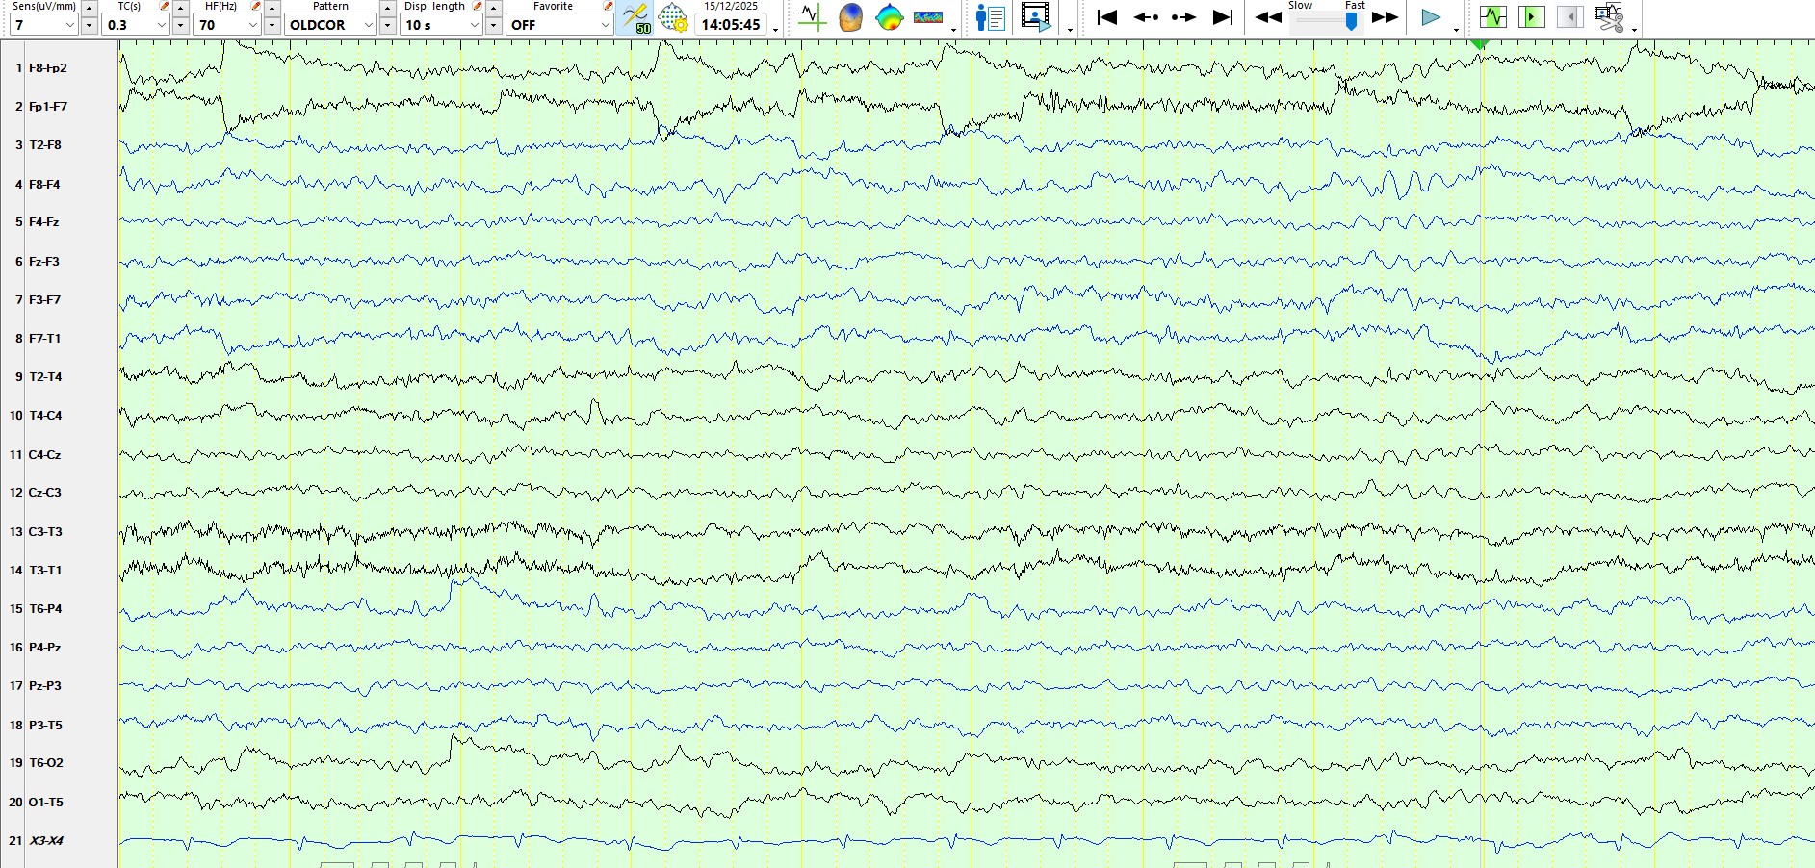Click the pencil edit icon beside HF(Hz)
Image resolution: width=1815 pixels, height=868 pixels.
click(x=255, y=7)
